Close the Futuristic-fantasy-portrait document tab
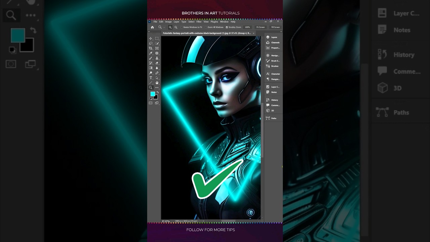This screenshot has height=242, width=430. click(x=254, y=33)
